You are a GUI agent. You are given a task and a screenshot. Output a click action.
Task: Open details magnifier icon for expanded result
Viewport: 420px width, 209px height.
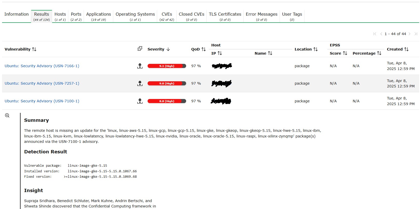[7, 116]
